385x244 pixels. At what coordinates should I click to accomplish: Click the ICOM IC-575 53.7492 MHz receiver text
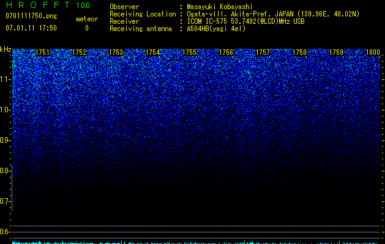tap(246, 21)
